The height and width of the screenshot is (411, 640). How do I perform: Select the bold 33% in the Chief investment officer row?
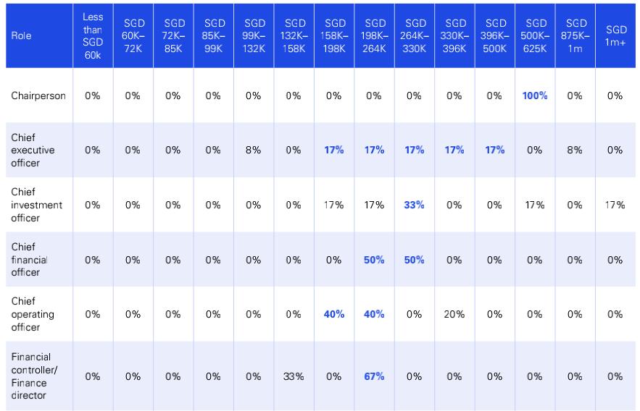click(414, 205)
